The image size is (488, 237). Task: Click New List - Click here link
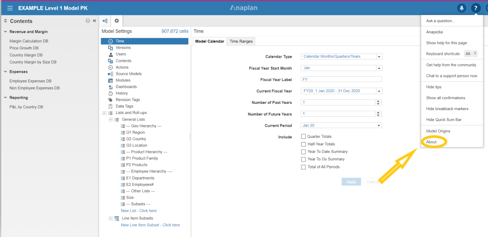pyautogui.click(x=139, y=211)
